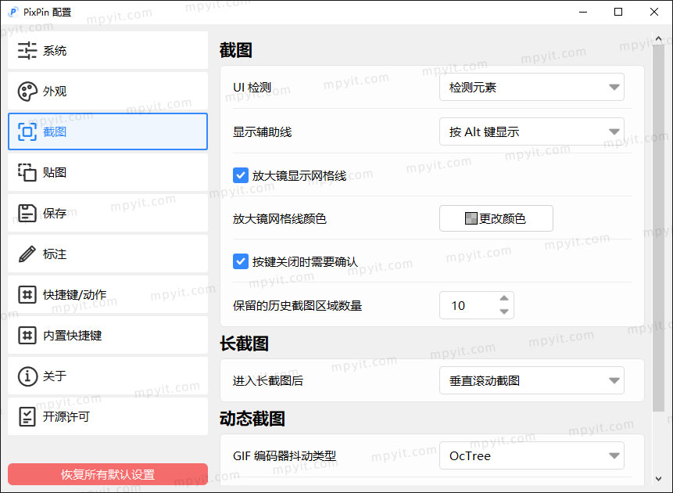Click the hash icon beside 内置快捷键
673x493 pixels.
pyautogui.click(x=27, y=335)
